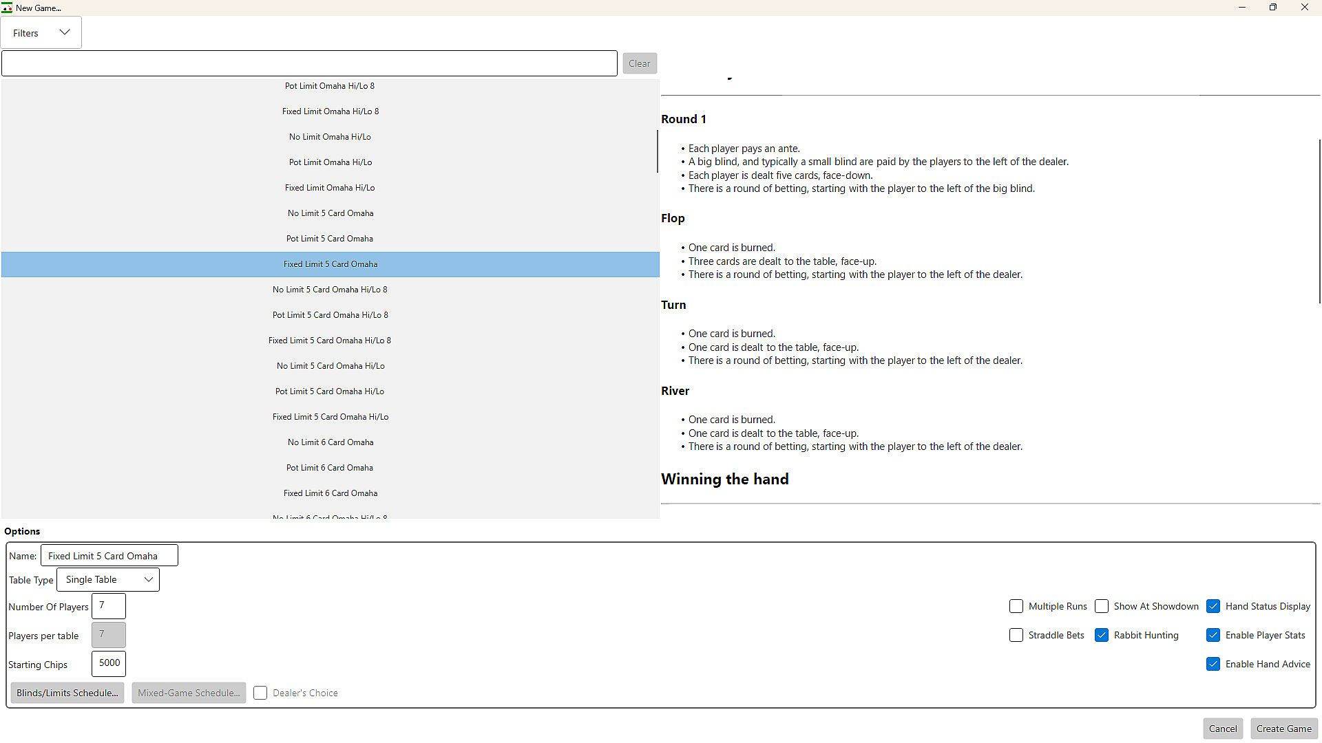
Task: Click the game search text field
Action: 309,63
